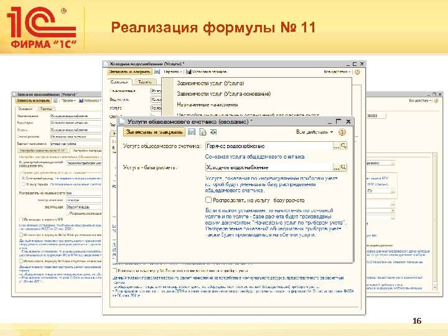448x336 pixels.
Task: Click Способ расчета field in left background window
Action: coord(76,137)
